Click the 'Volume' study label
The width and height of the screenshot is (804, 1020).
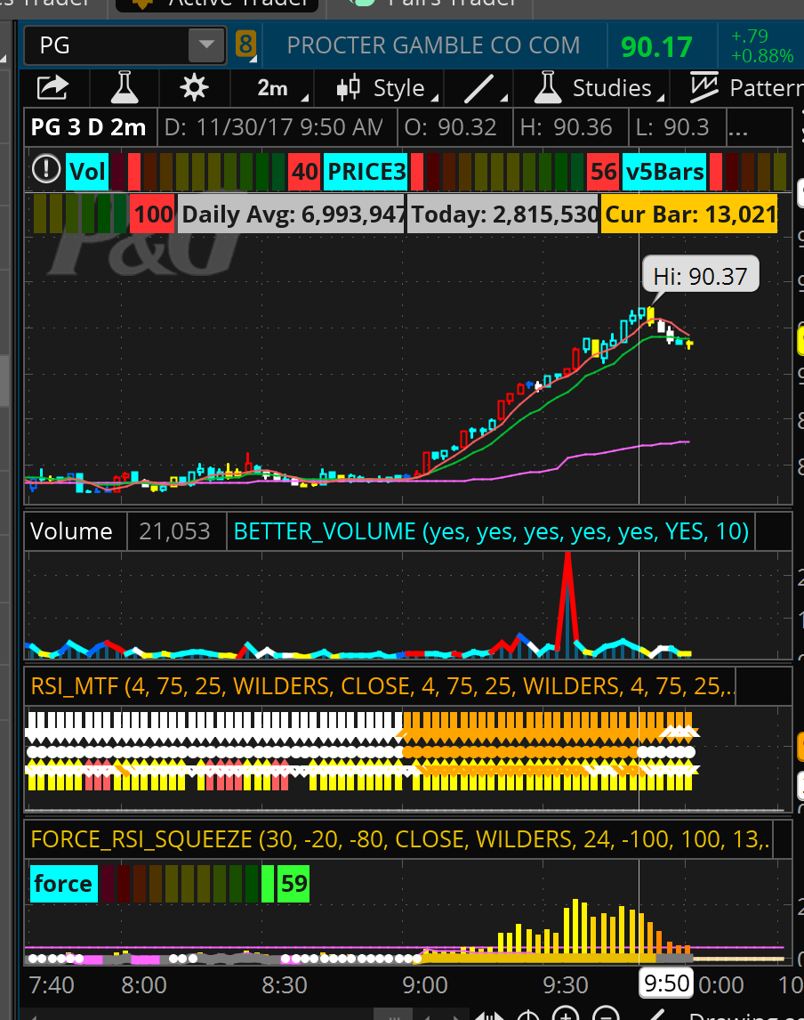tap(71, 531)
